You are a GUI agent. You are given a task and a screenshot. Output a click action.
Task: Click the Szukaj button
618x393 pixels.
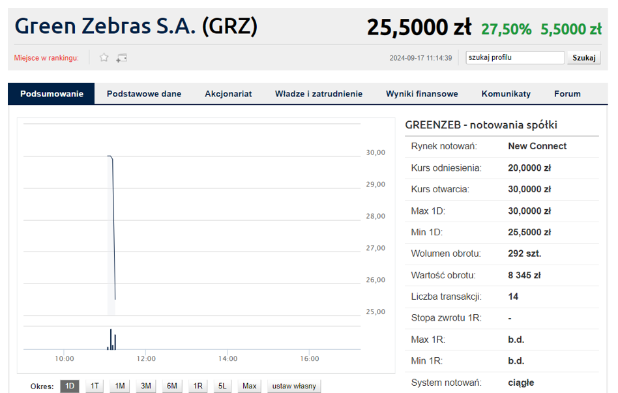click(583, 57)
